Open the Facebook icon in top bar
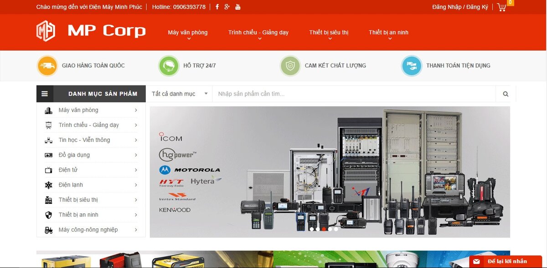This screenshot has height=268, width=547. pyautogui.click(x=217, y=7)
